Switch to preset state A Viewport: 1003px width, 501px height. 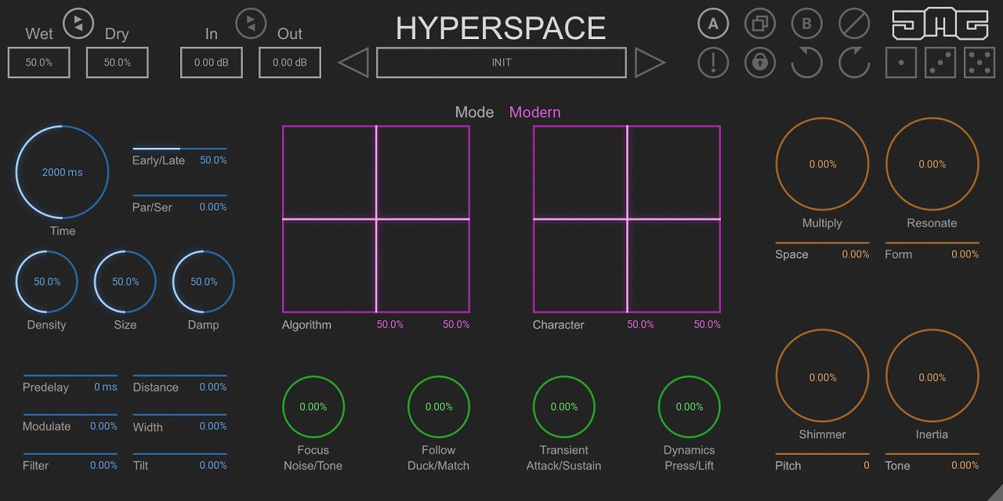point(713,23)
